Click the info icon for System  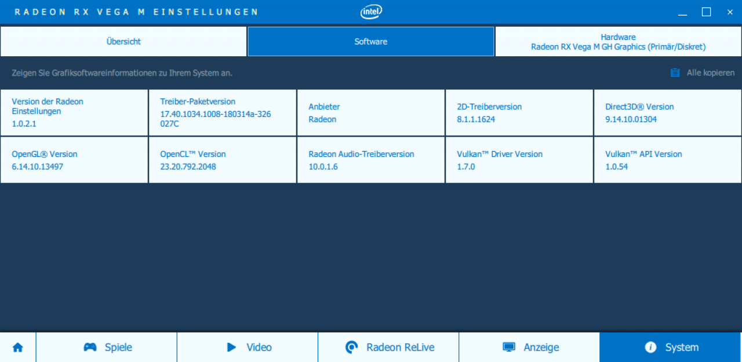(650, 348)
